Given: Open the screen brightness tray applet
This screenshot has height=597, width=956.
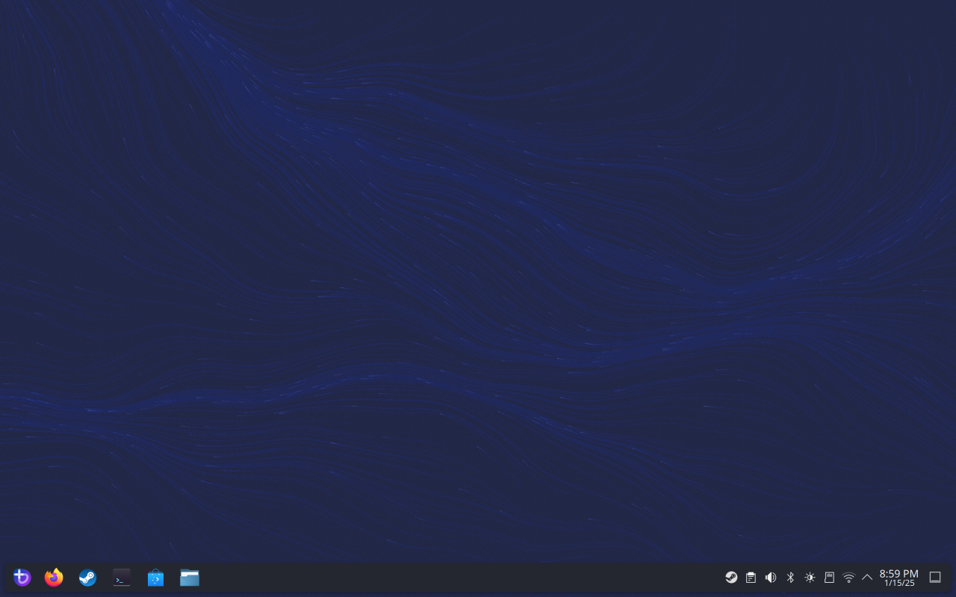Looking at the screenshot, I should point(810,578).
